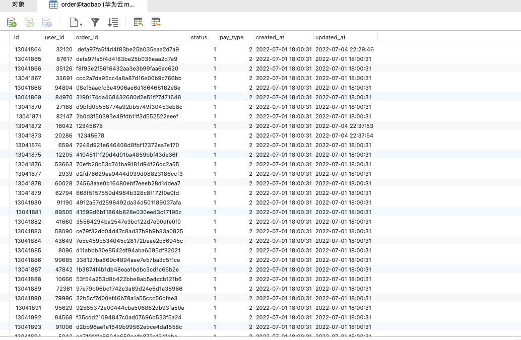Select created_at cell in row 13041864
This screenshot has height=340, width=521.
tap(284, 49)
